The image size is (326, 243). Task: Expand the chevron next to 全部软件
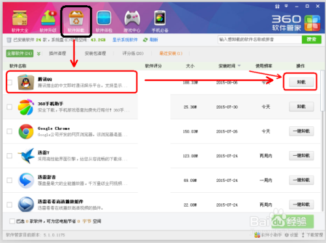[38, 53]
